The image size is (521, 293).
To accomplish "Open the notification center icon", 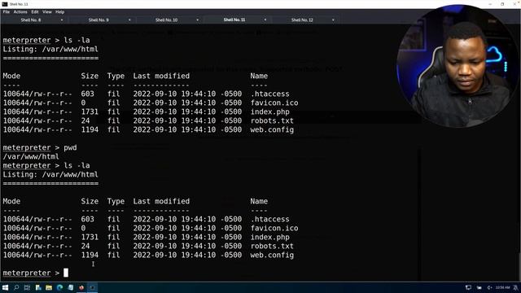I will click(515, 287).
